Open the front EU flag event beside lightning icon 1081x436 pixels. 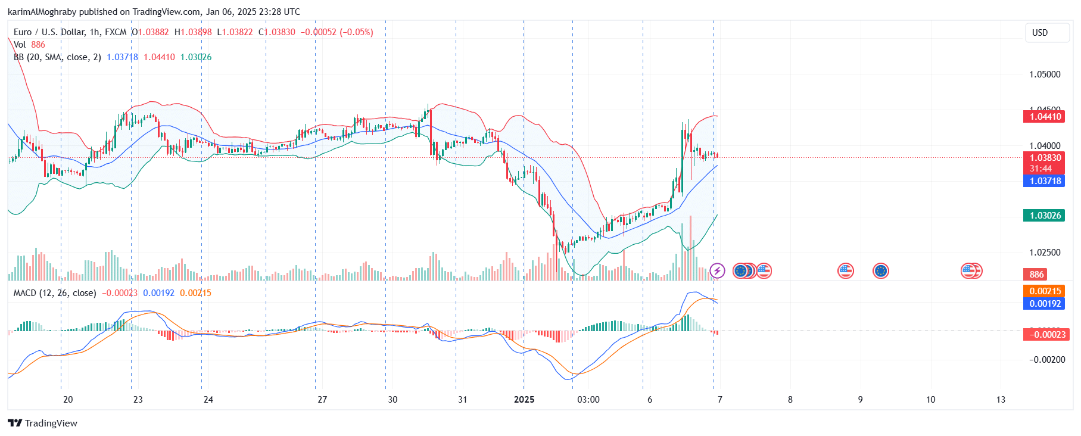[740, 271]
